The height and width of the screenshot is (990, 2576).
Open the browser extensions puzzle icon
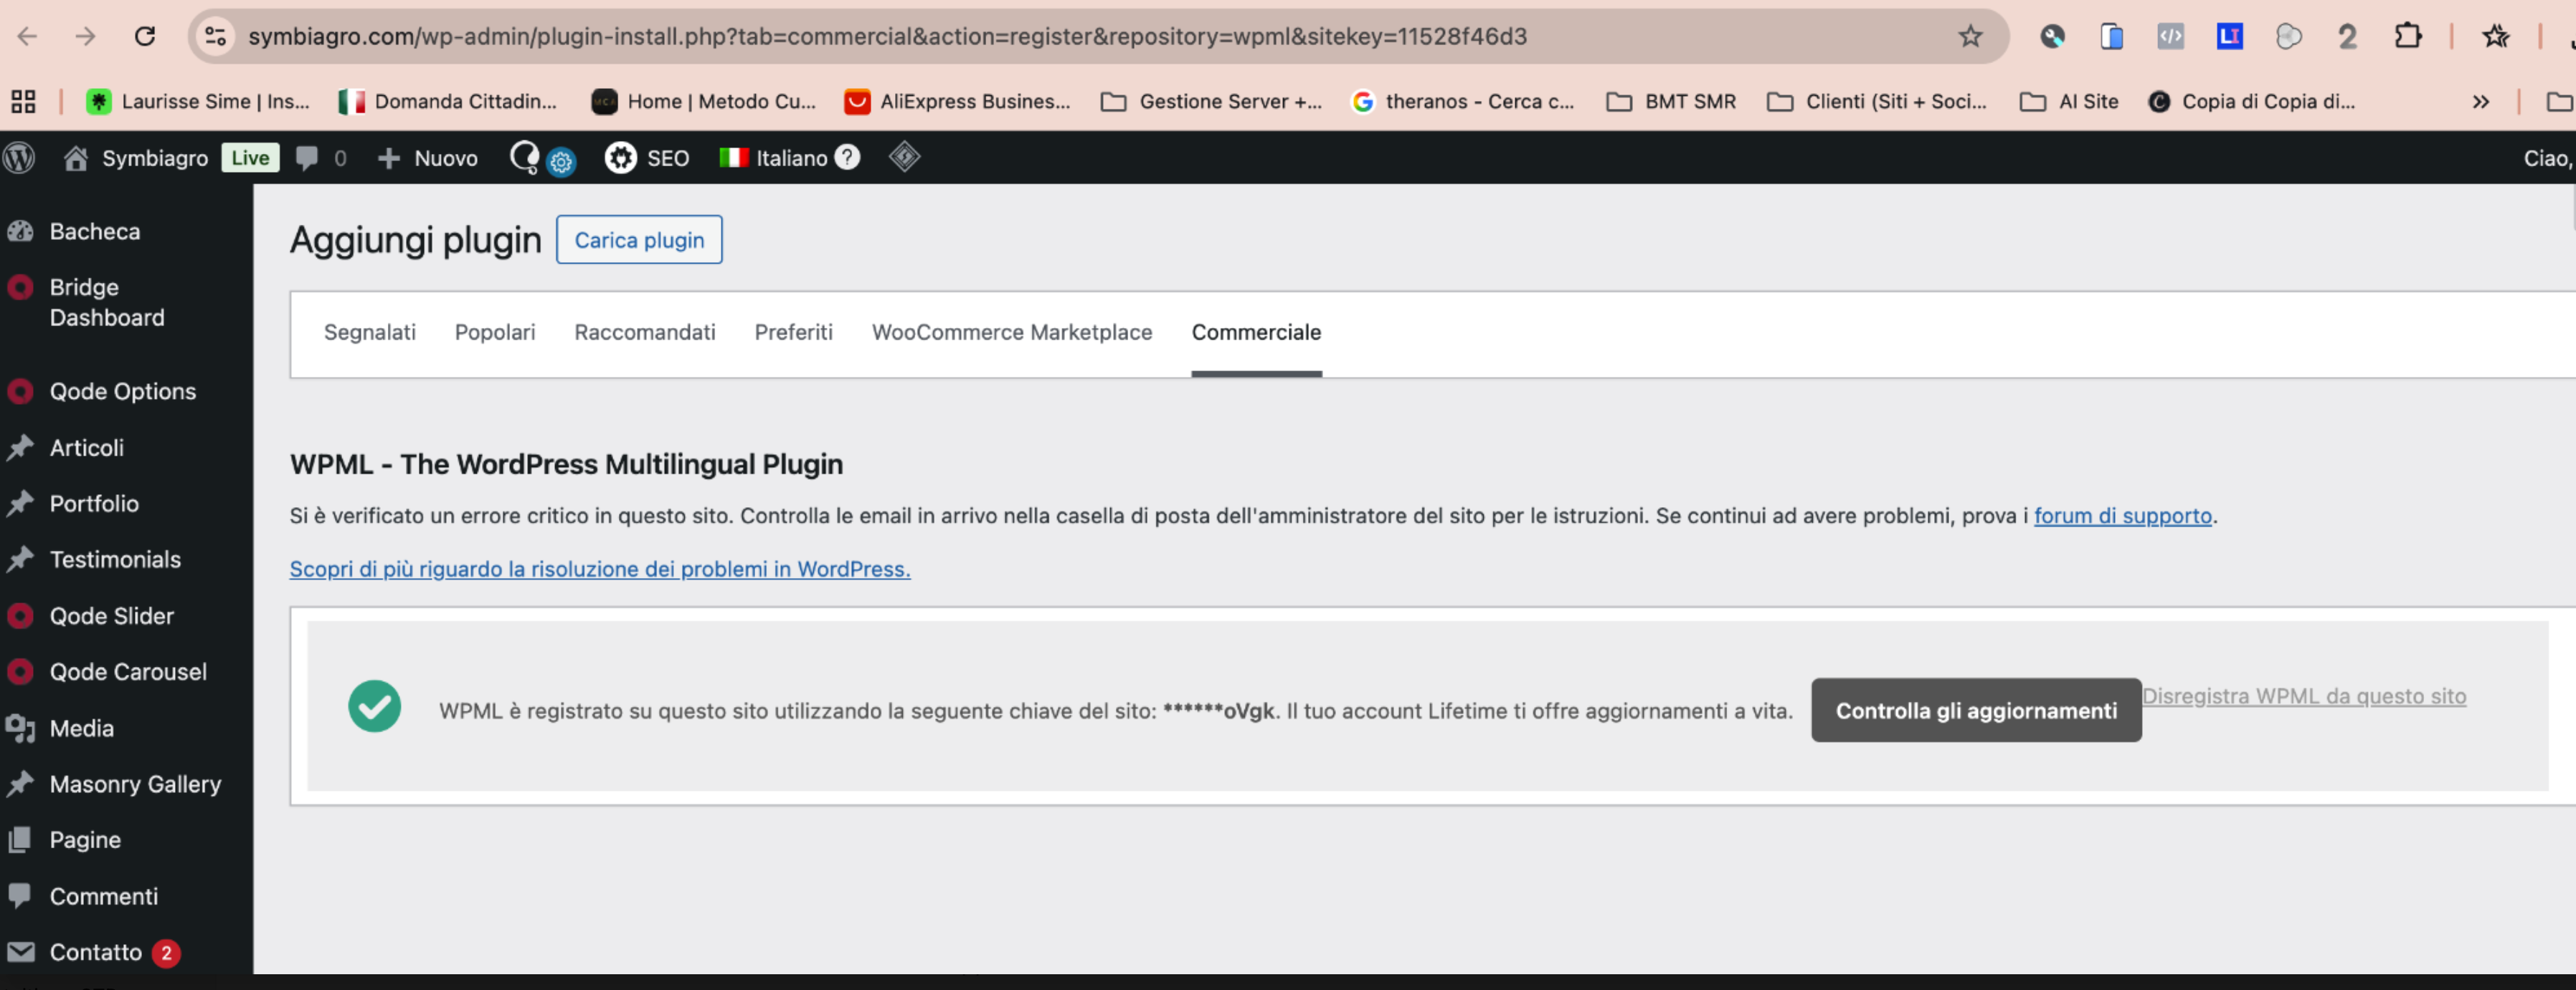(x=2407, y=36)
